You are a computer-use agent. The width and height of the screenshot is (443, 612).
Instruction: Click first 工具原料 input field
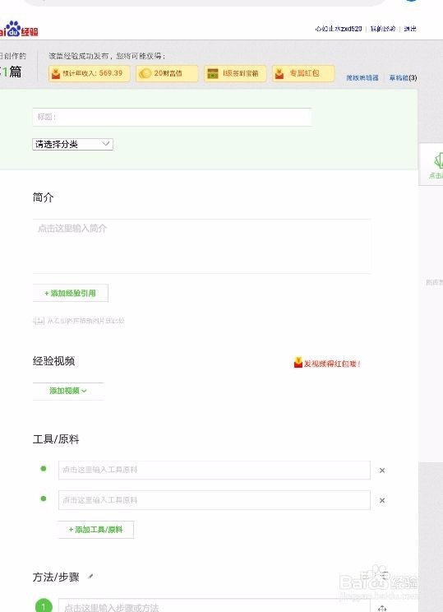pyautogui.click(x=214, y=470)
